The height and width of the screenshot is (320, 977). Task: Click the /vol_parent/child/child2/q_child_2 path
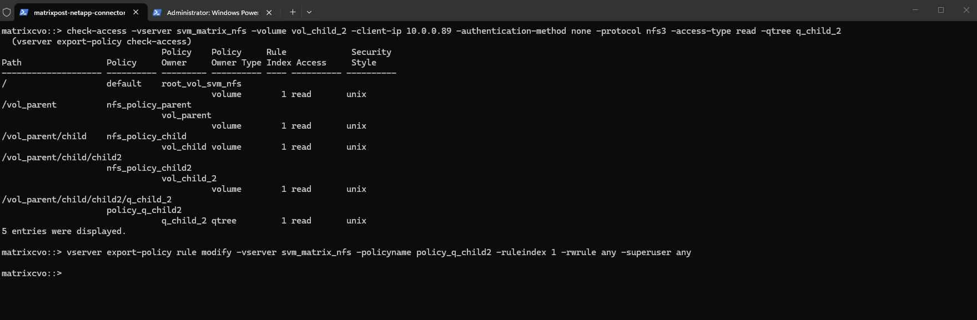[x=87, y=200]
